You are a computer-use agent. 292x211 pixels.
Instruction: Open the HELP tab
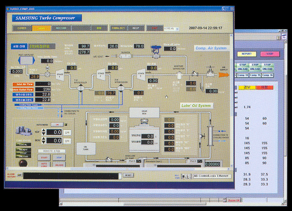point(136,28)
